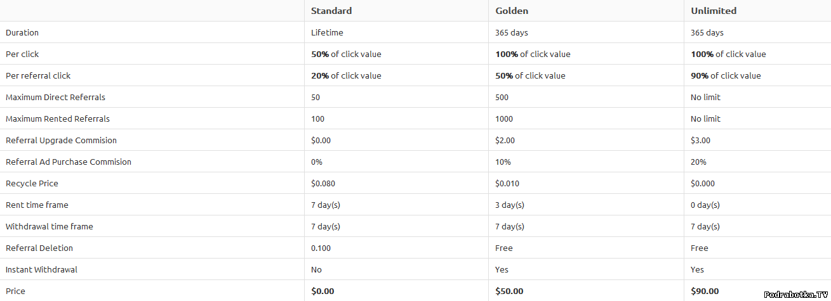Click the Standard price $0.00
Image resolution: width=831 pixels, height=301 pixels.
[x=322, y=291]
